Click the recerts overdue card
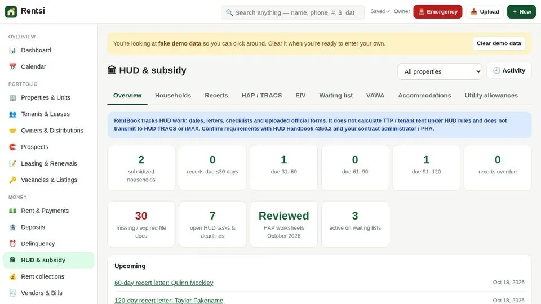 498,168
